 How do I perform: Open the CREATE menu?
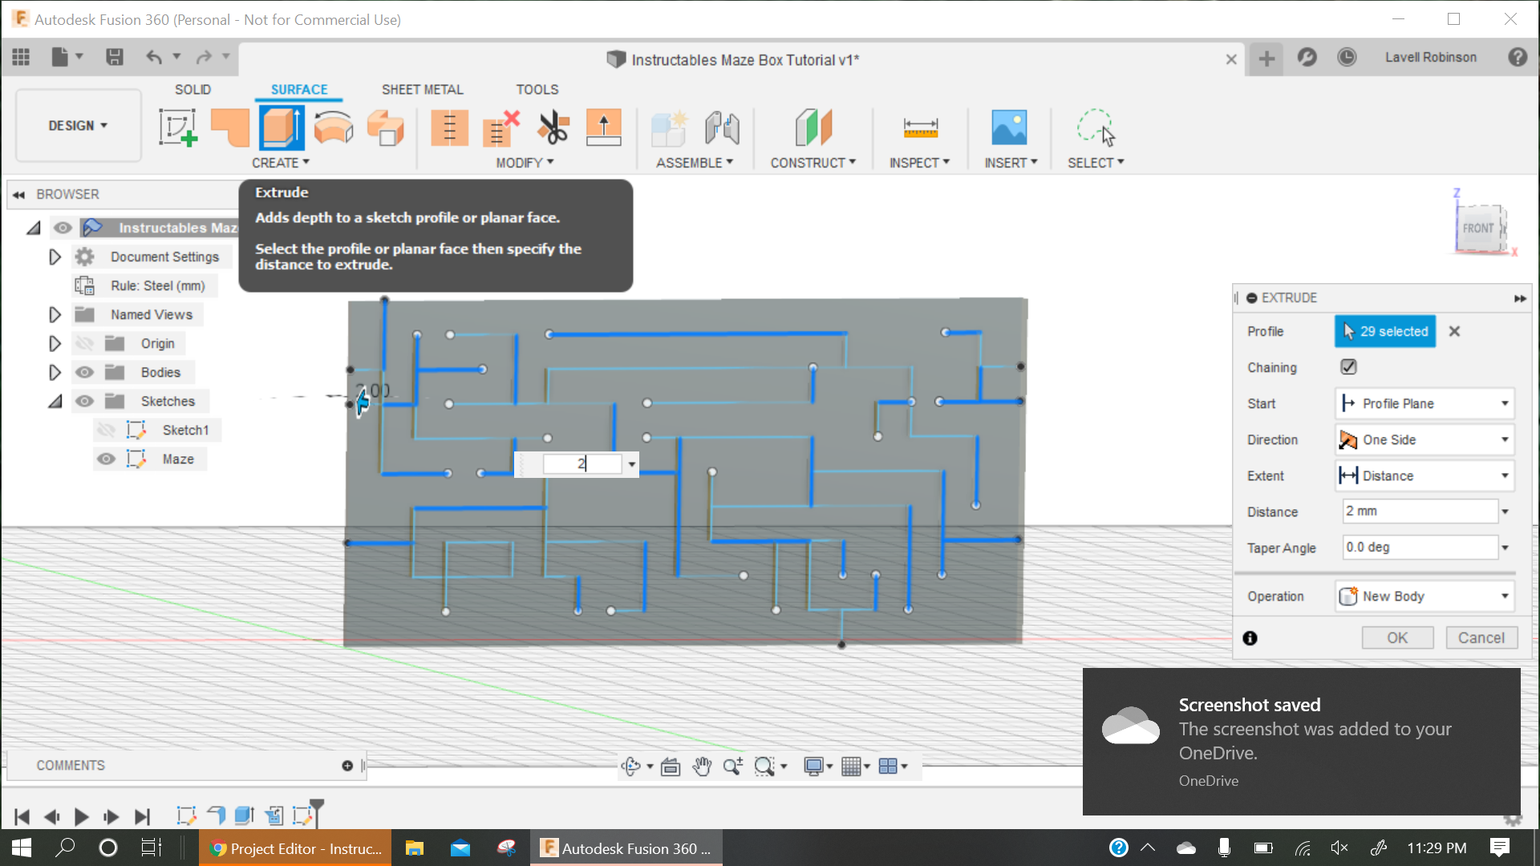[281, 163]
